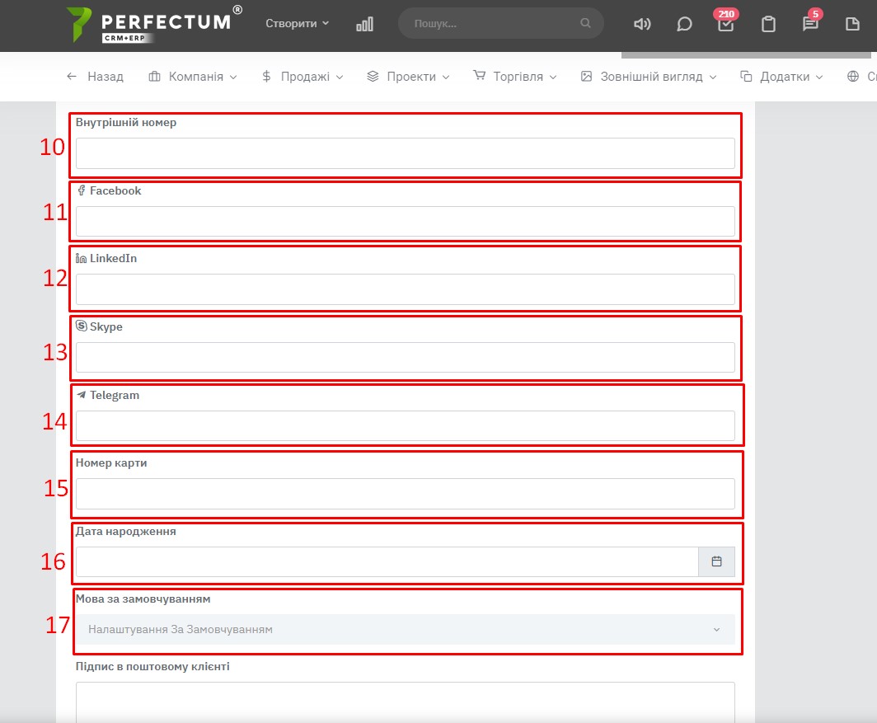Click the clipboard icon in header

(768, 24)
